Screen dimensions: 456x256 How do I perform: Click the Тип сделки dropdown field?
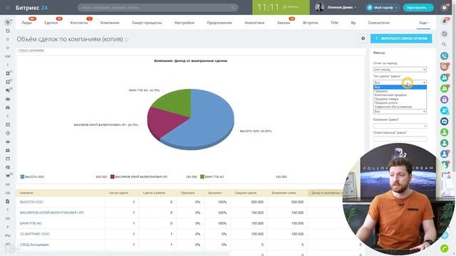(x=400, y=82)
